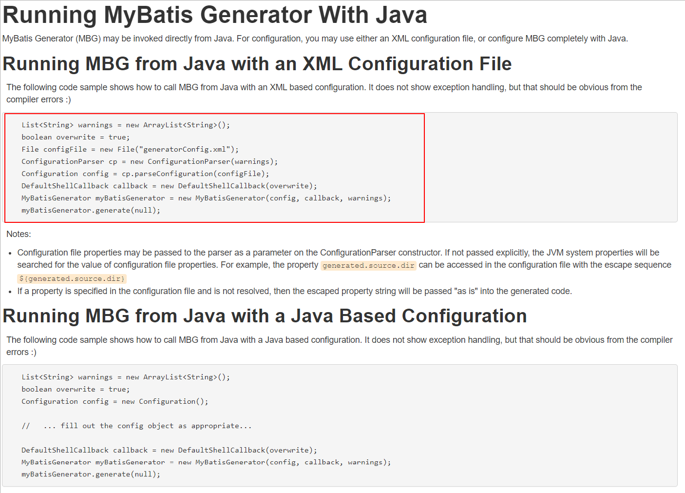
Task: Click the first code block's 'DefaultShellCallback callback' line
Action: coord(169,186)
